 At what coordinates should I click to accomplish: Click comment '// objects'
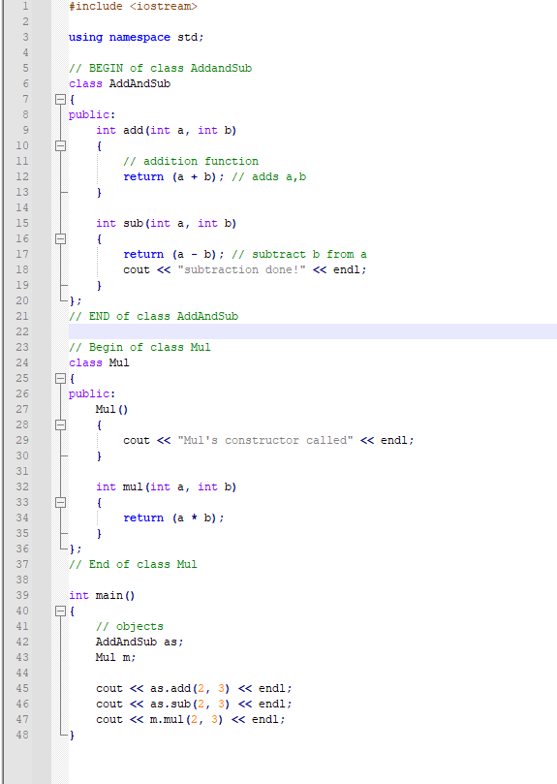[x=130, y=626]
